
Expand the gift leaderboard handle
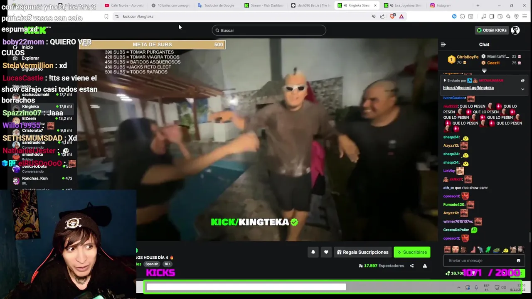[484, 71]
